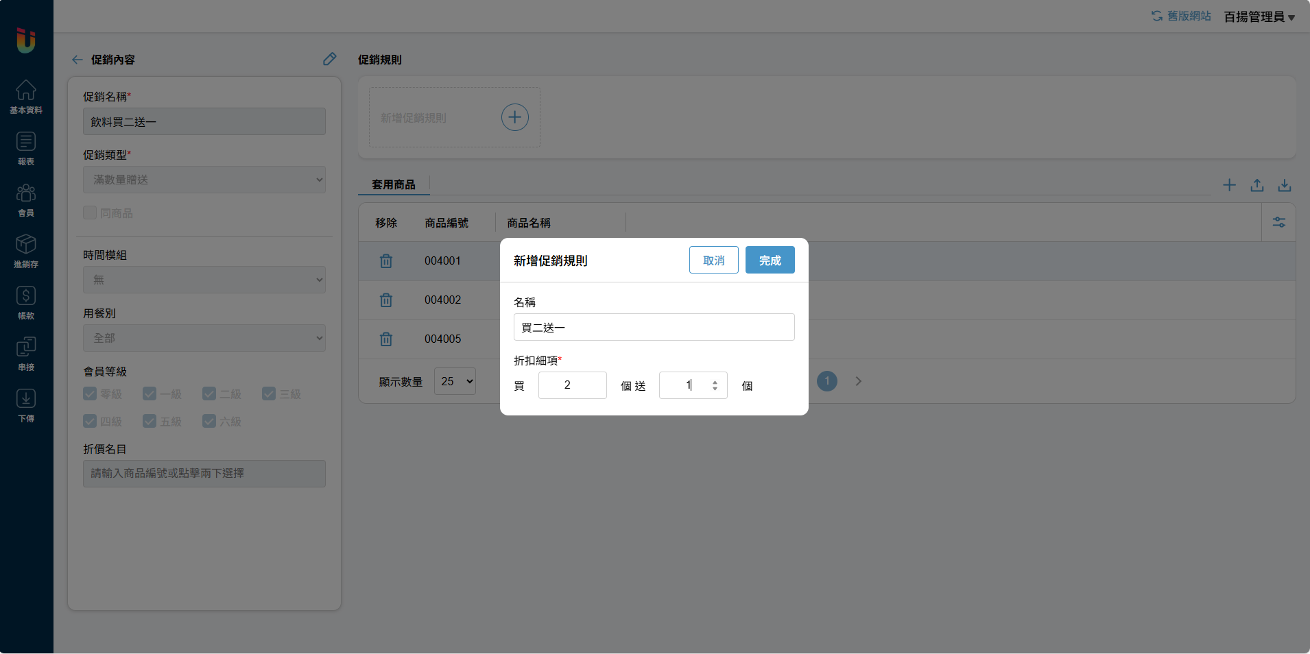
Task: Open the 進銷存 inventory sidebar icon
Action: click(26, 251)
